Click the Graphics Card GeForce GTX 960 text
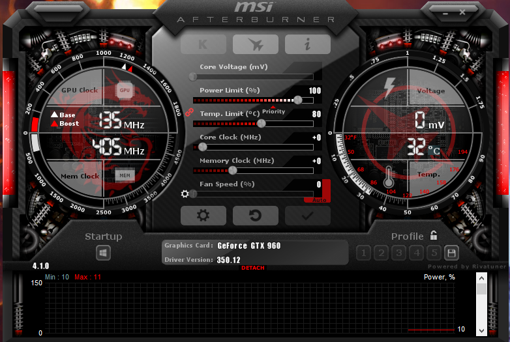This screenshot has width=510, height=342. 223,246
